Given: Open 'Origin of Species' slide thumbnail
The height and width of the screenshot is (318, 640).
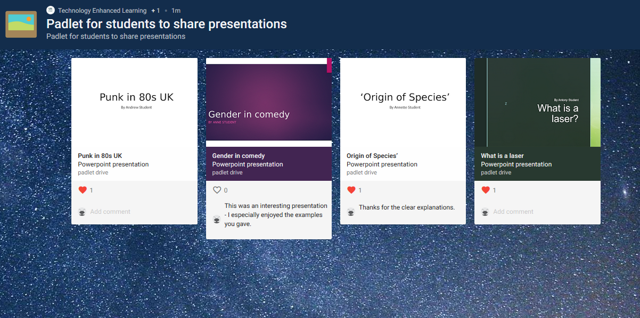Looking at the screenshot, I should [x=403, y=102].
